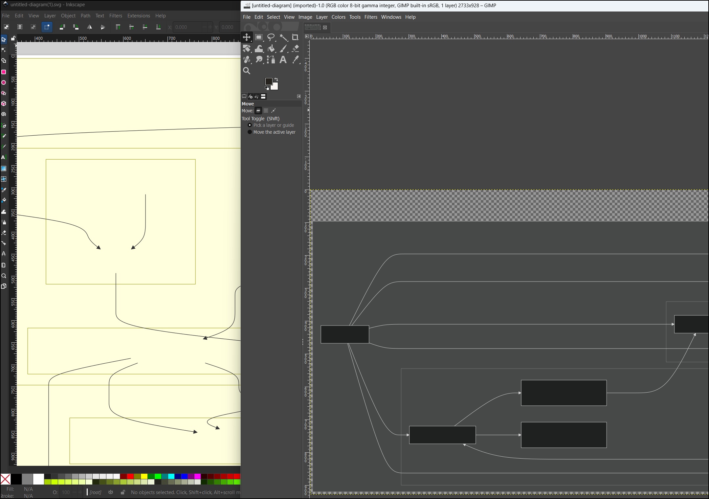Select the Inkscape rectangle tool
Viewport: 709px width, 499px height.
click(x=4, y=72)
